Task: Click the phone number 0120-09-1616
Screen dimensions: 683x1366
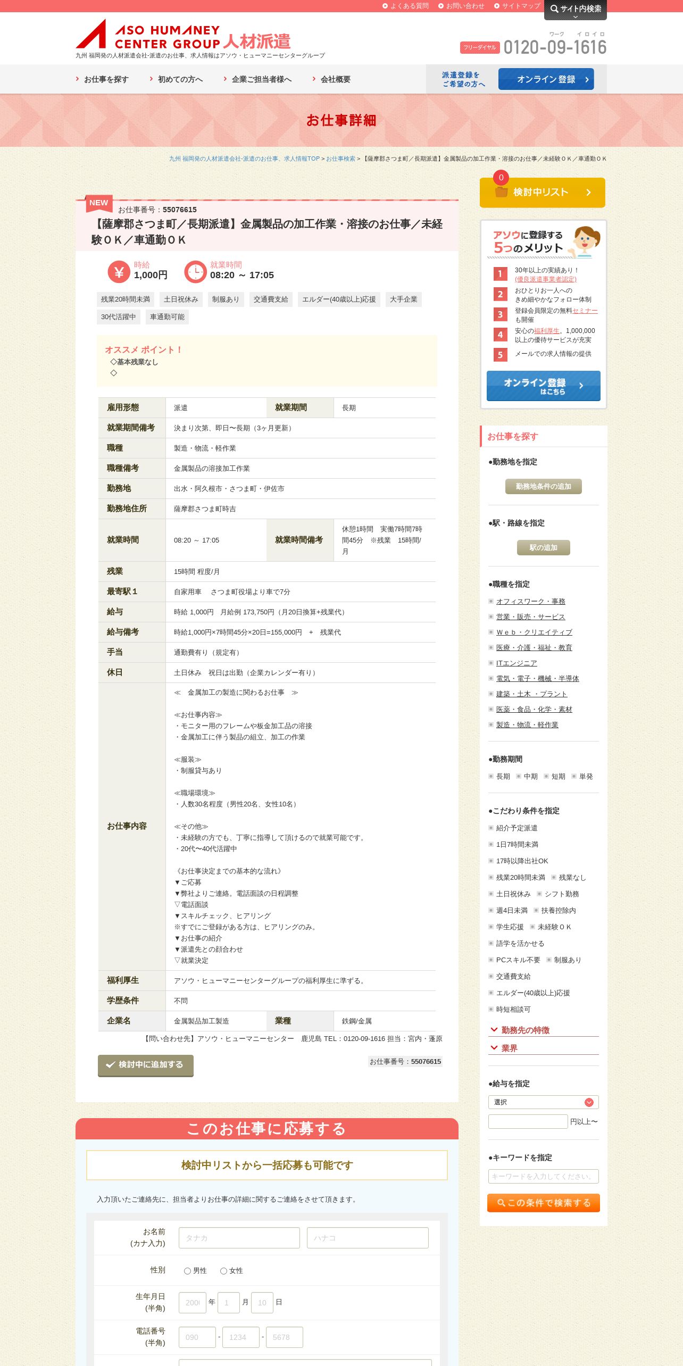Action: (555, 47)
